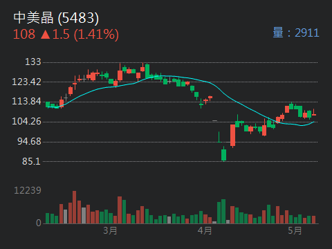Click the 104.26 price axis label
This screenshot has width=332, height=249.
pos(26,121)
